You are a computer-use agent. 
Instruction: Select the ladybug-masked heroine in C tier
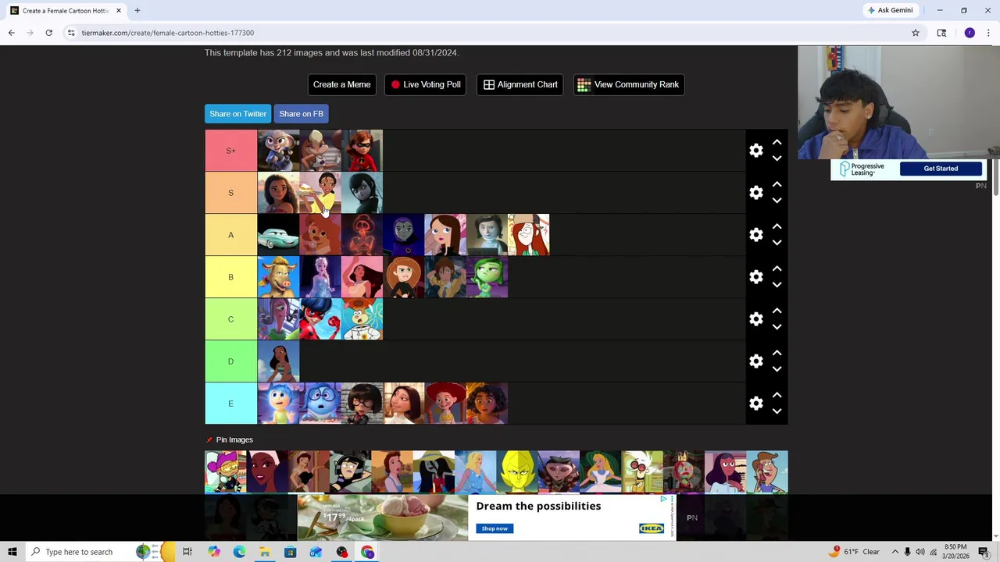point(320,319)
